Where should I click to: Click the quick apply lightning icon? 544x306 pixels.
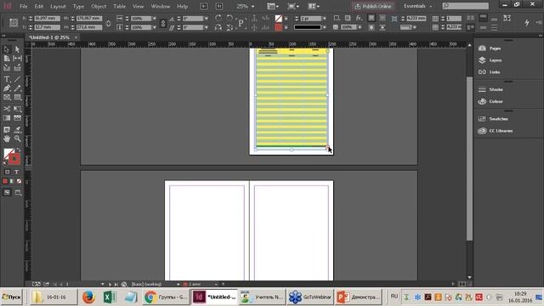(x=527, y=23)
